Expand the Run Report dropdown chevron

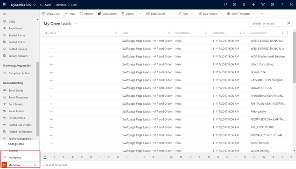pos(221,13)
